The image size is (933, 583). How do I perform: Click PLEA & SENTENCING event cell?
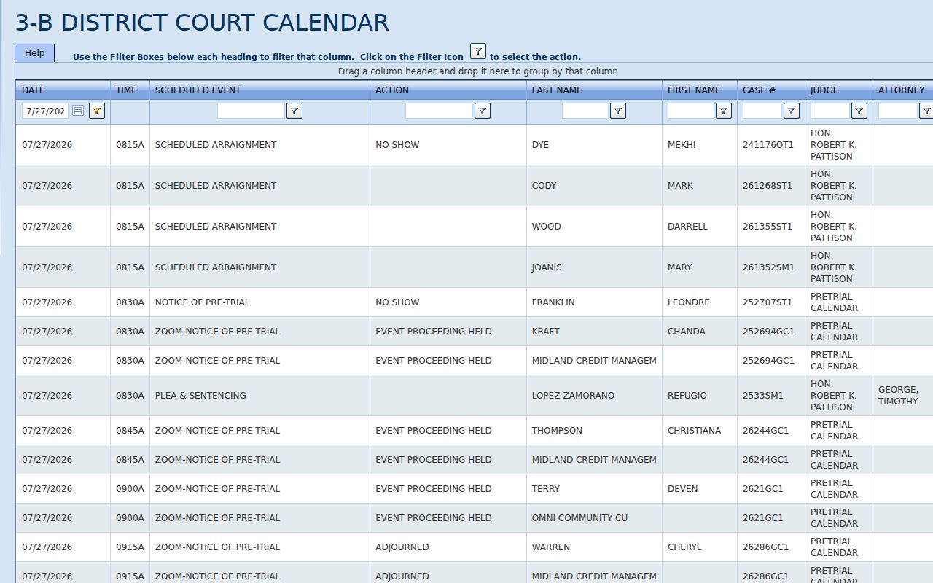point(259,396)
